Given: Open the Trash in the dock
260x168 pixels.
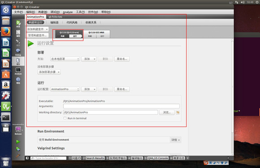Looking at the screenshot, I should point(6,162).
